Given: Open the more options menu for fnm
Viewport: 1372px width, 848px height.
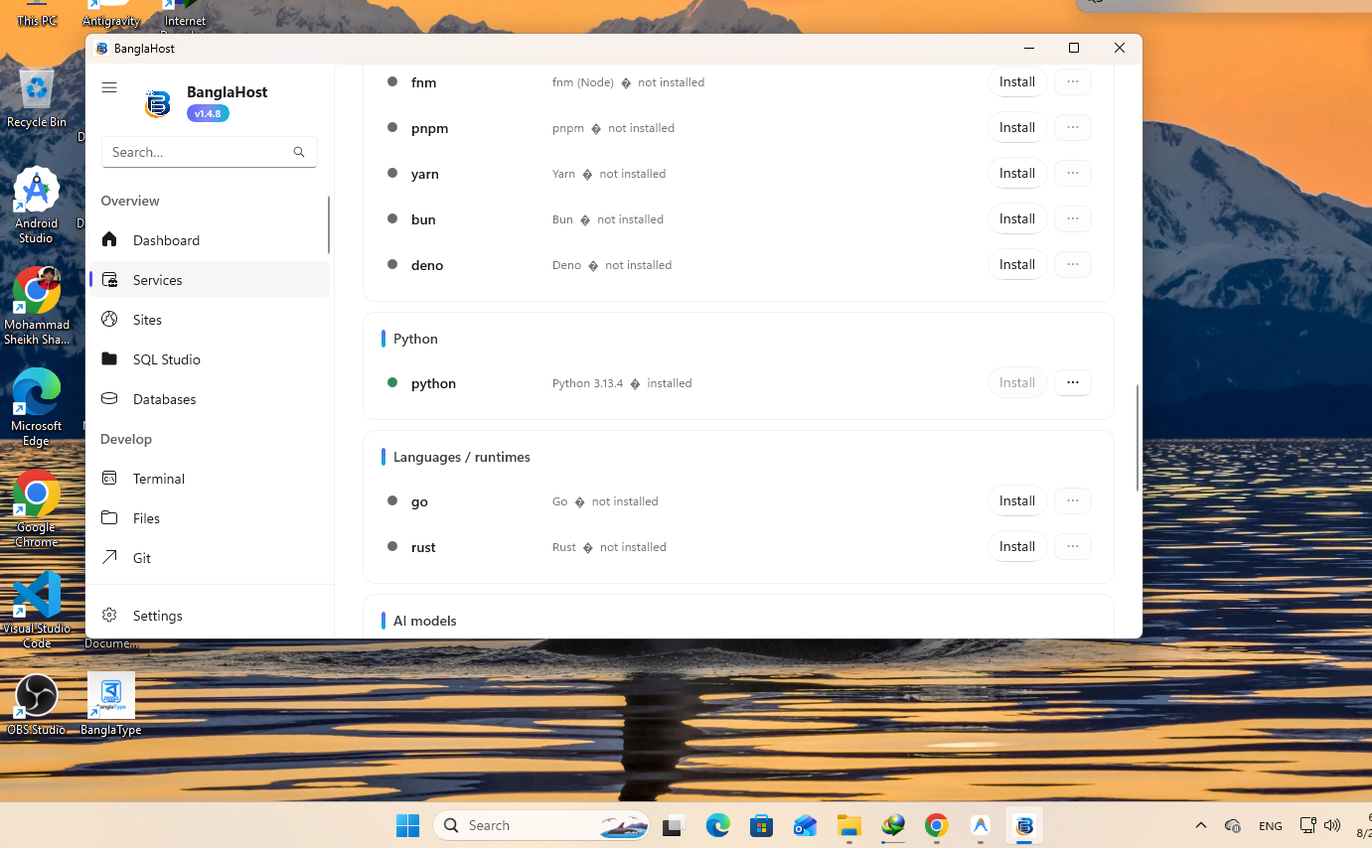Looking at the screenshot, I should tap(1073, 82).
